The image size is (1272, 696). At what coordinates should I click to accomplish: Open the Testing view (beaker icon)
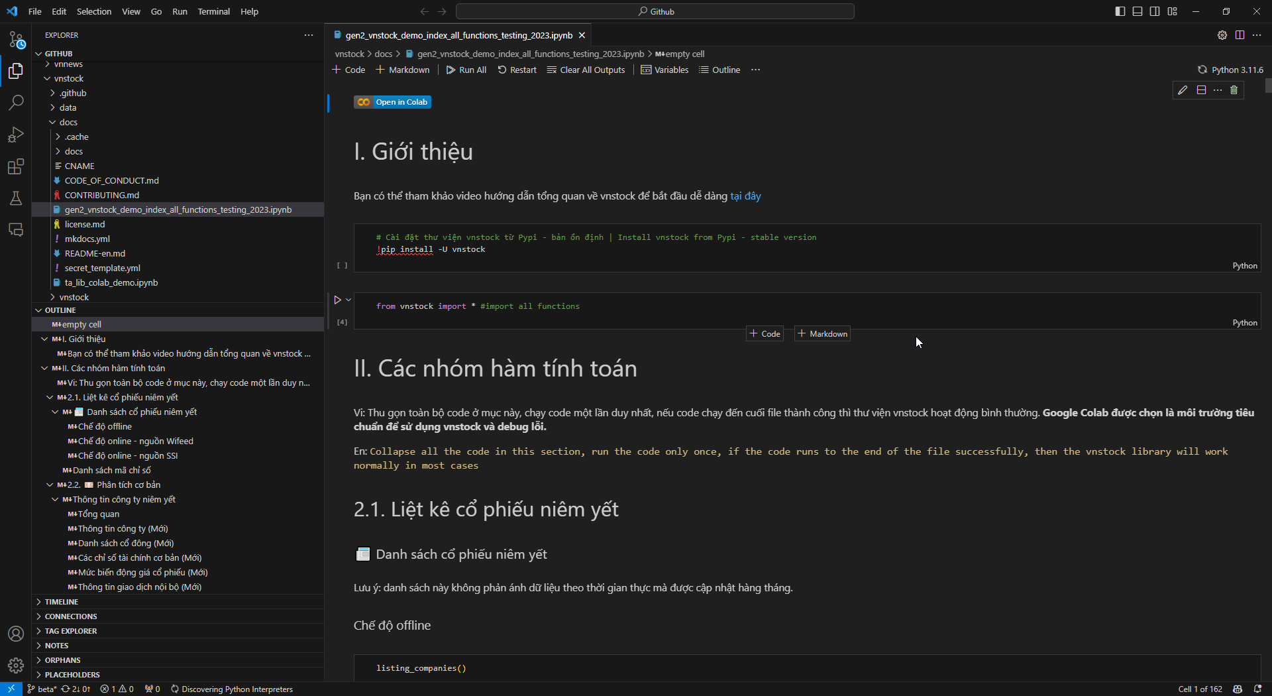tap(16, 198)
